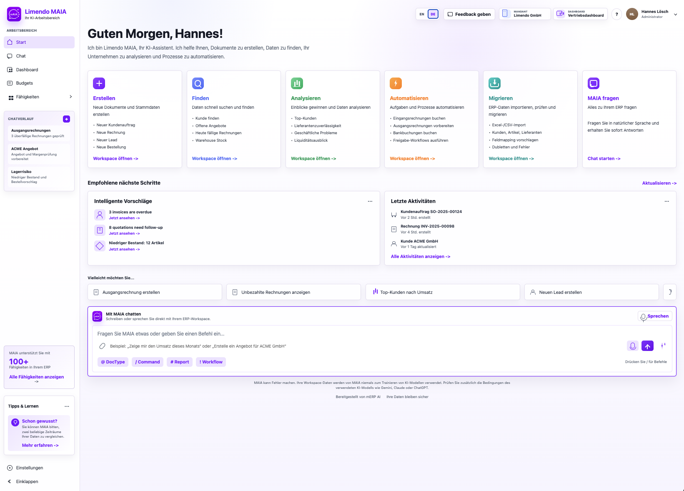Click the HL user avatar

[632, 14]
